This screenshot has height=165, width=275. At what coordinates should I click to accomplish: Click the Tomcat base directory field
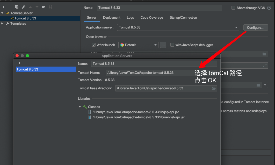coord(166,88)
